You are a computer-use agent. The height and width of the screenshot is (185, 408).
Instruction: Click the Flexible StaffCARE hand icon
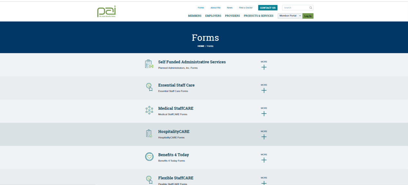pyautogui.click(x=149, y=180)
